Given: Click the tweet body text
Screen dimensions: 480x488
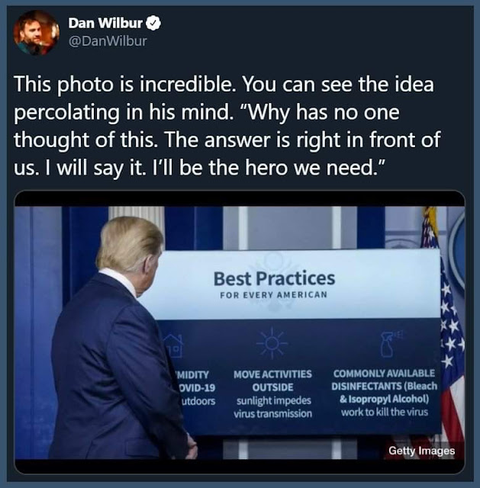Looking at the screenshot, I should click(x=227, y=125).
